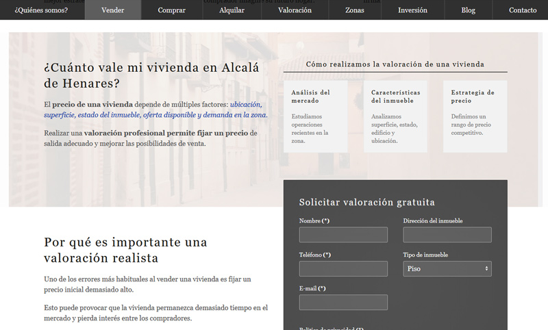The height and width of the screenshot is (330, 548).
Task: Click the paragraph starting Esto puede provocar
Action: point(156,313)
